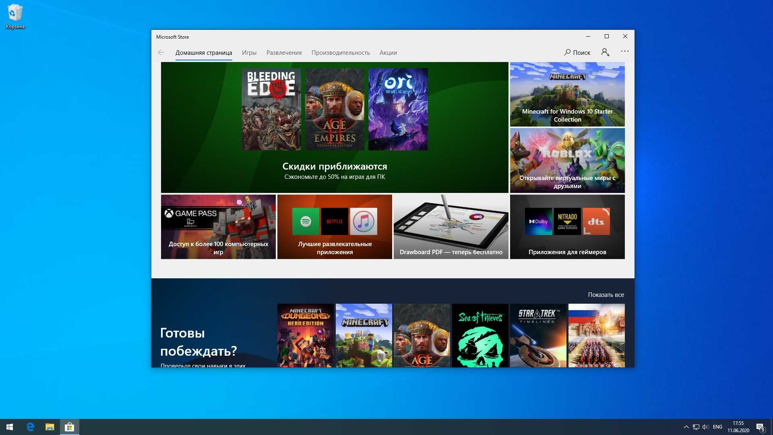Maximize the Microsoft Store window

(x=607, y=36)
